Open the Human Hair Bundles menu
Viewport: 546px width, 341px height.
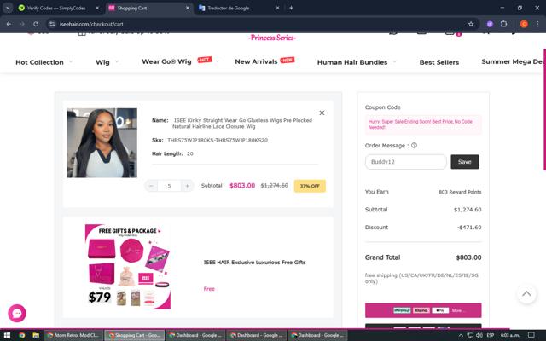352,62
